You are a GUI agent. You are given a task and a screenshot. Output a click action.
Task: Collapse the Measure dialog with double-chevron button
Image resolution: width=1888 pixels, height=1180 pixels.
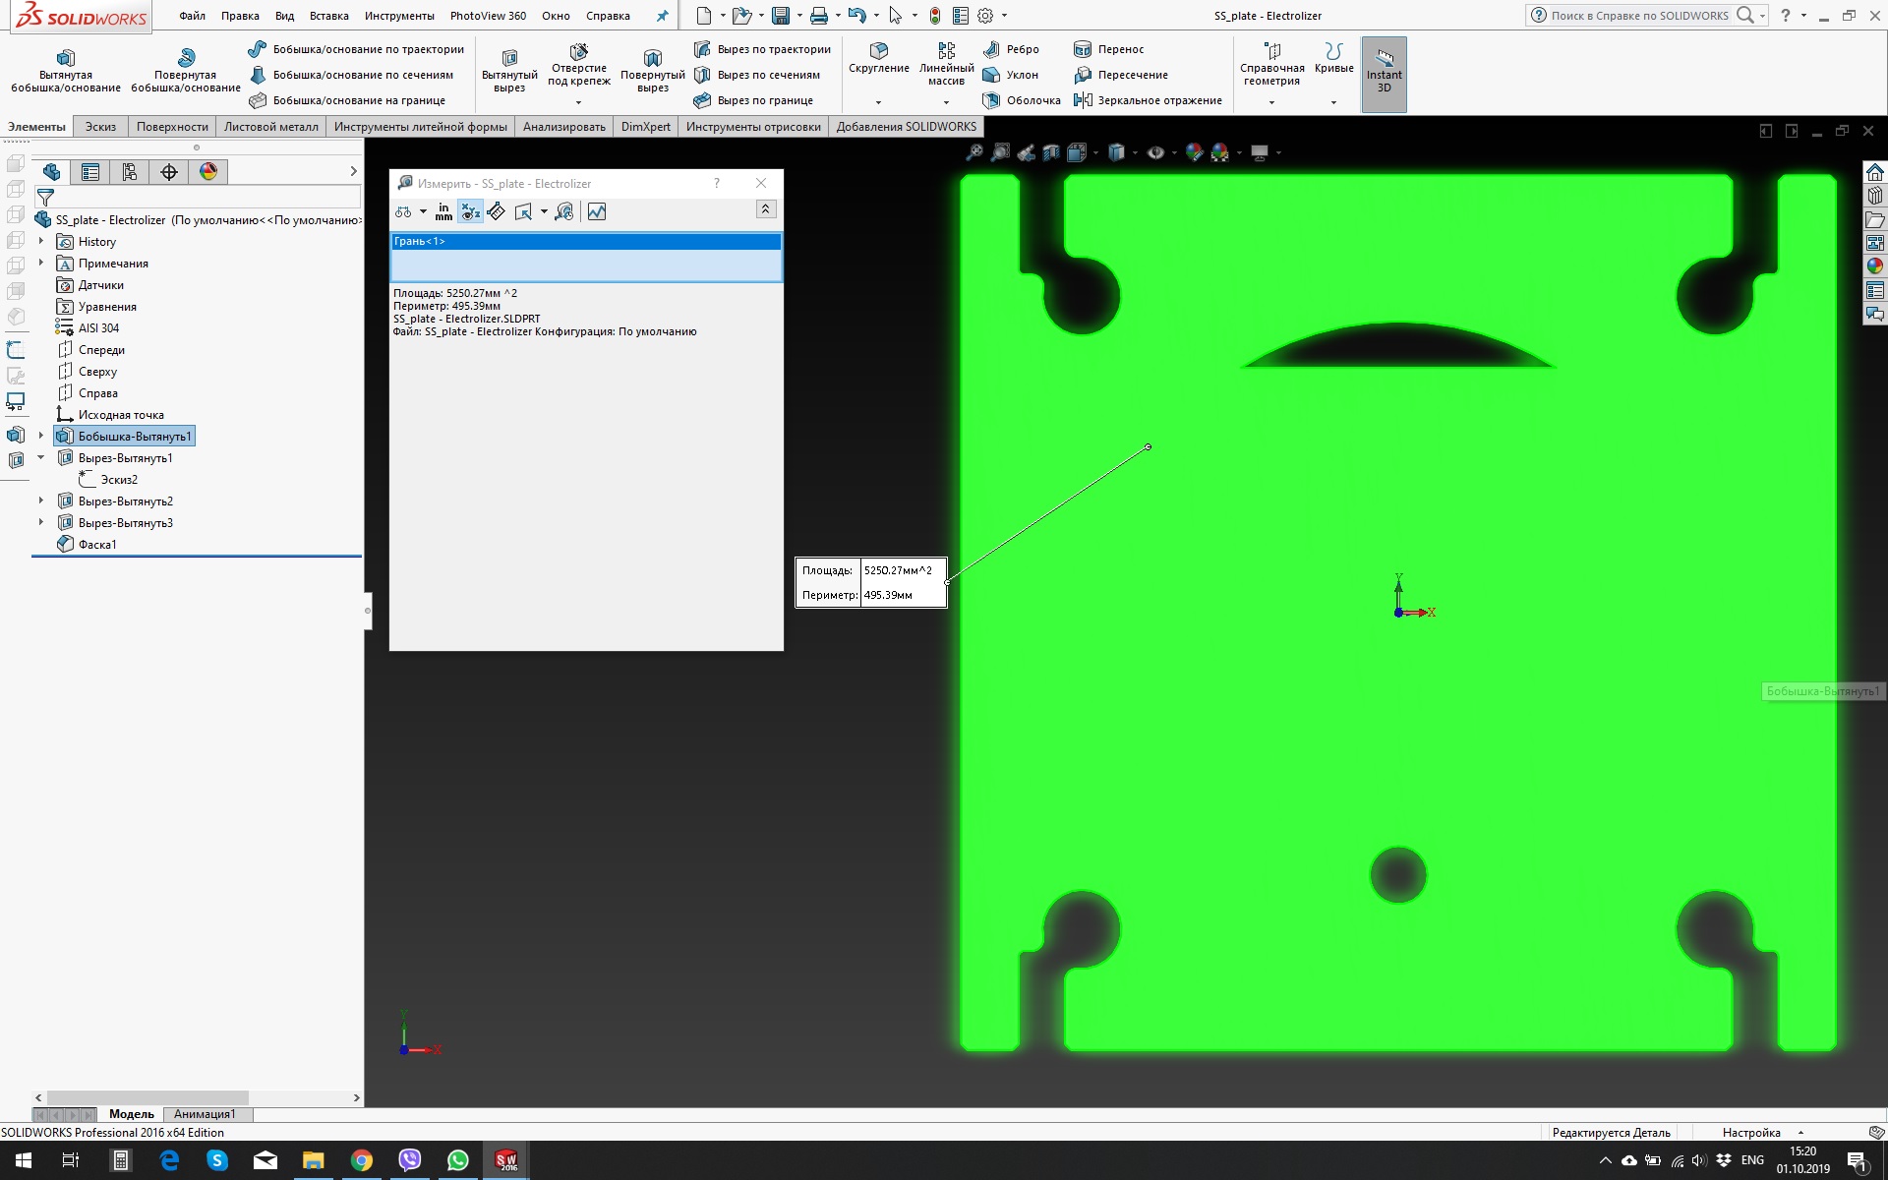(x=765, y=208)
